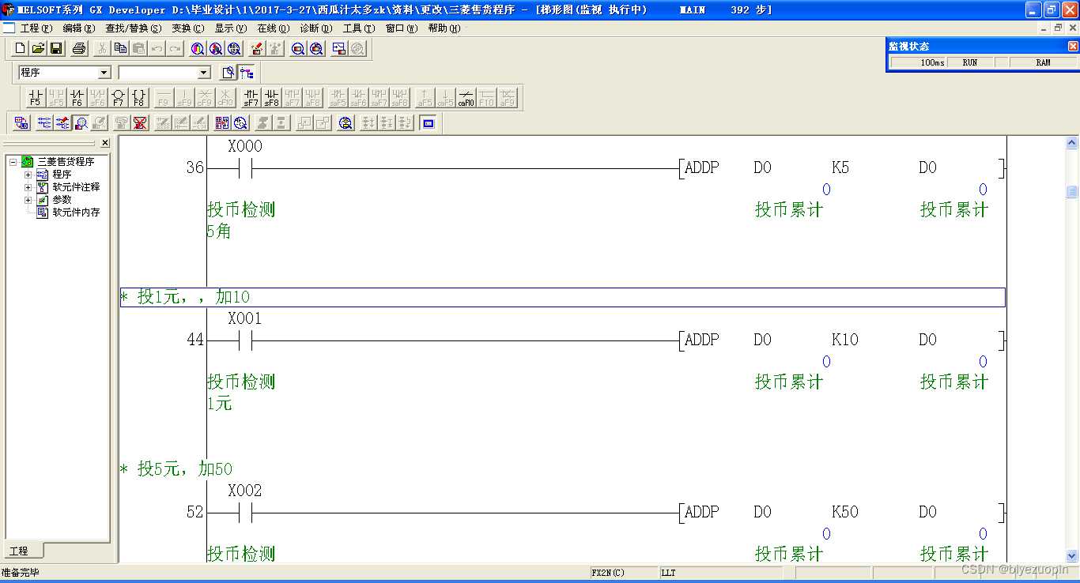Image resolution: width=1080 pixels, height=583 pixels.
Task: Insert application instruction F8
Action: (138, 98)
